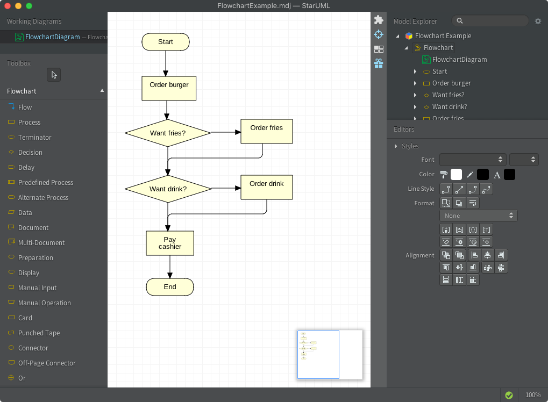Toggle the word-wrap format option

pyautogui.click(x=473, y=203)
